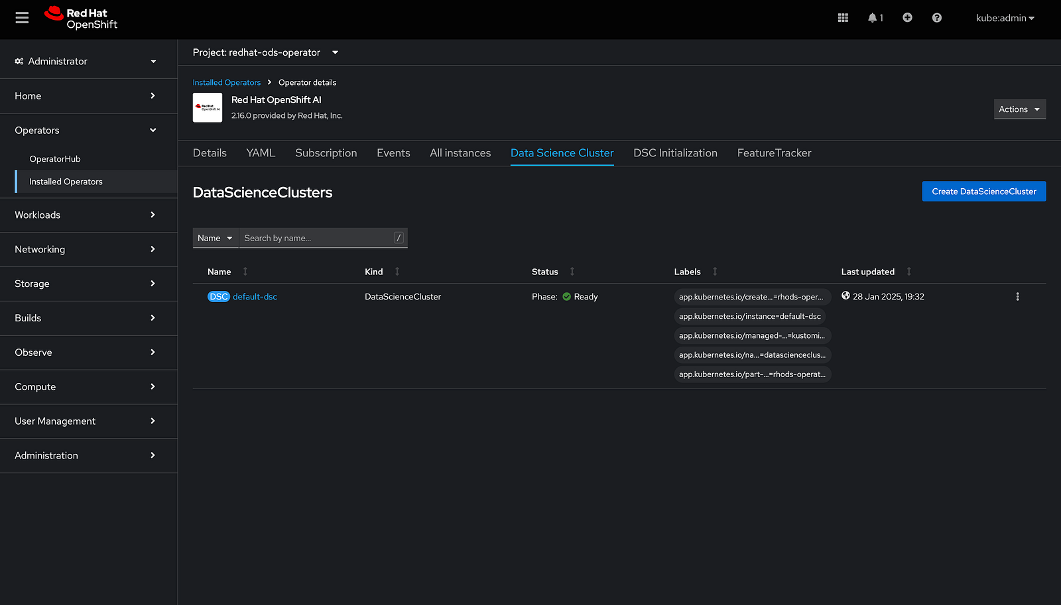Open the help question mark menu
The image size is (1061, 605).
coord(936,18)
